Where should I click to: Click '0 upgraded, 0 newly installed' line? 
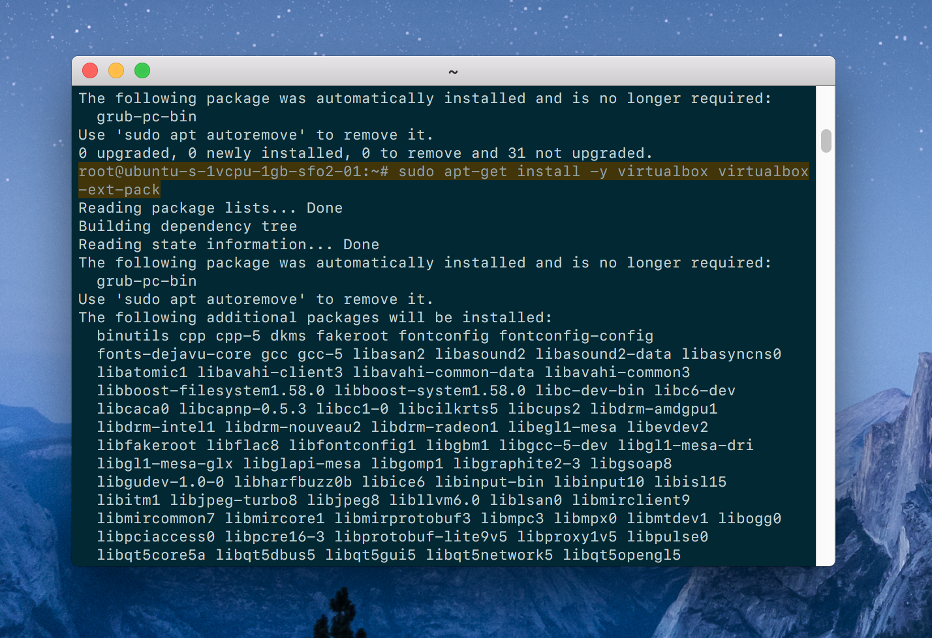365,153
